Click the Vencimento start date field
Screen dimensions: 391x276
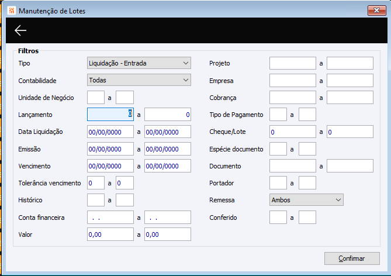click(x=110, y=165)
